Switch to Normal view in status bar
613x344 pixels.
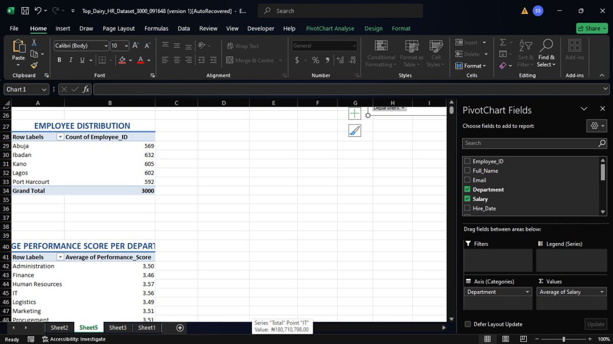487,339
